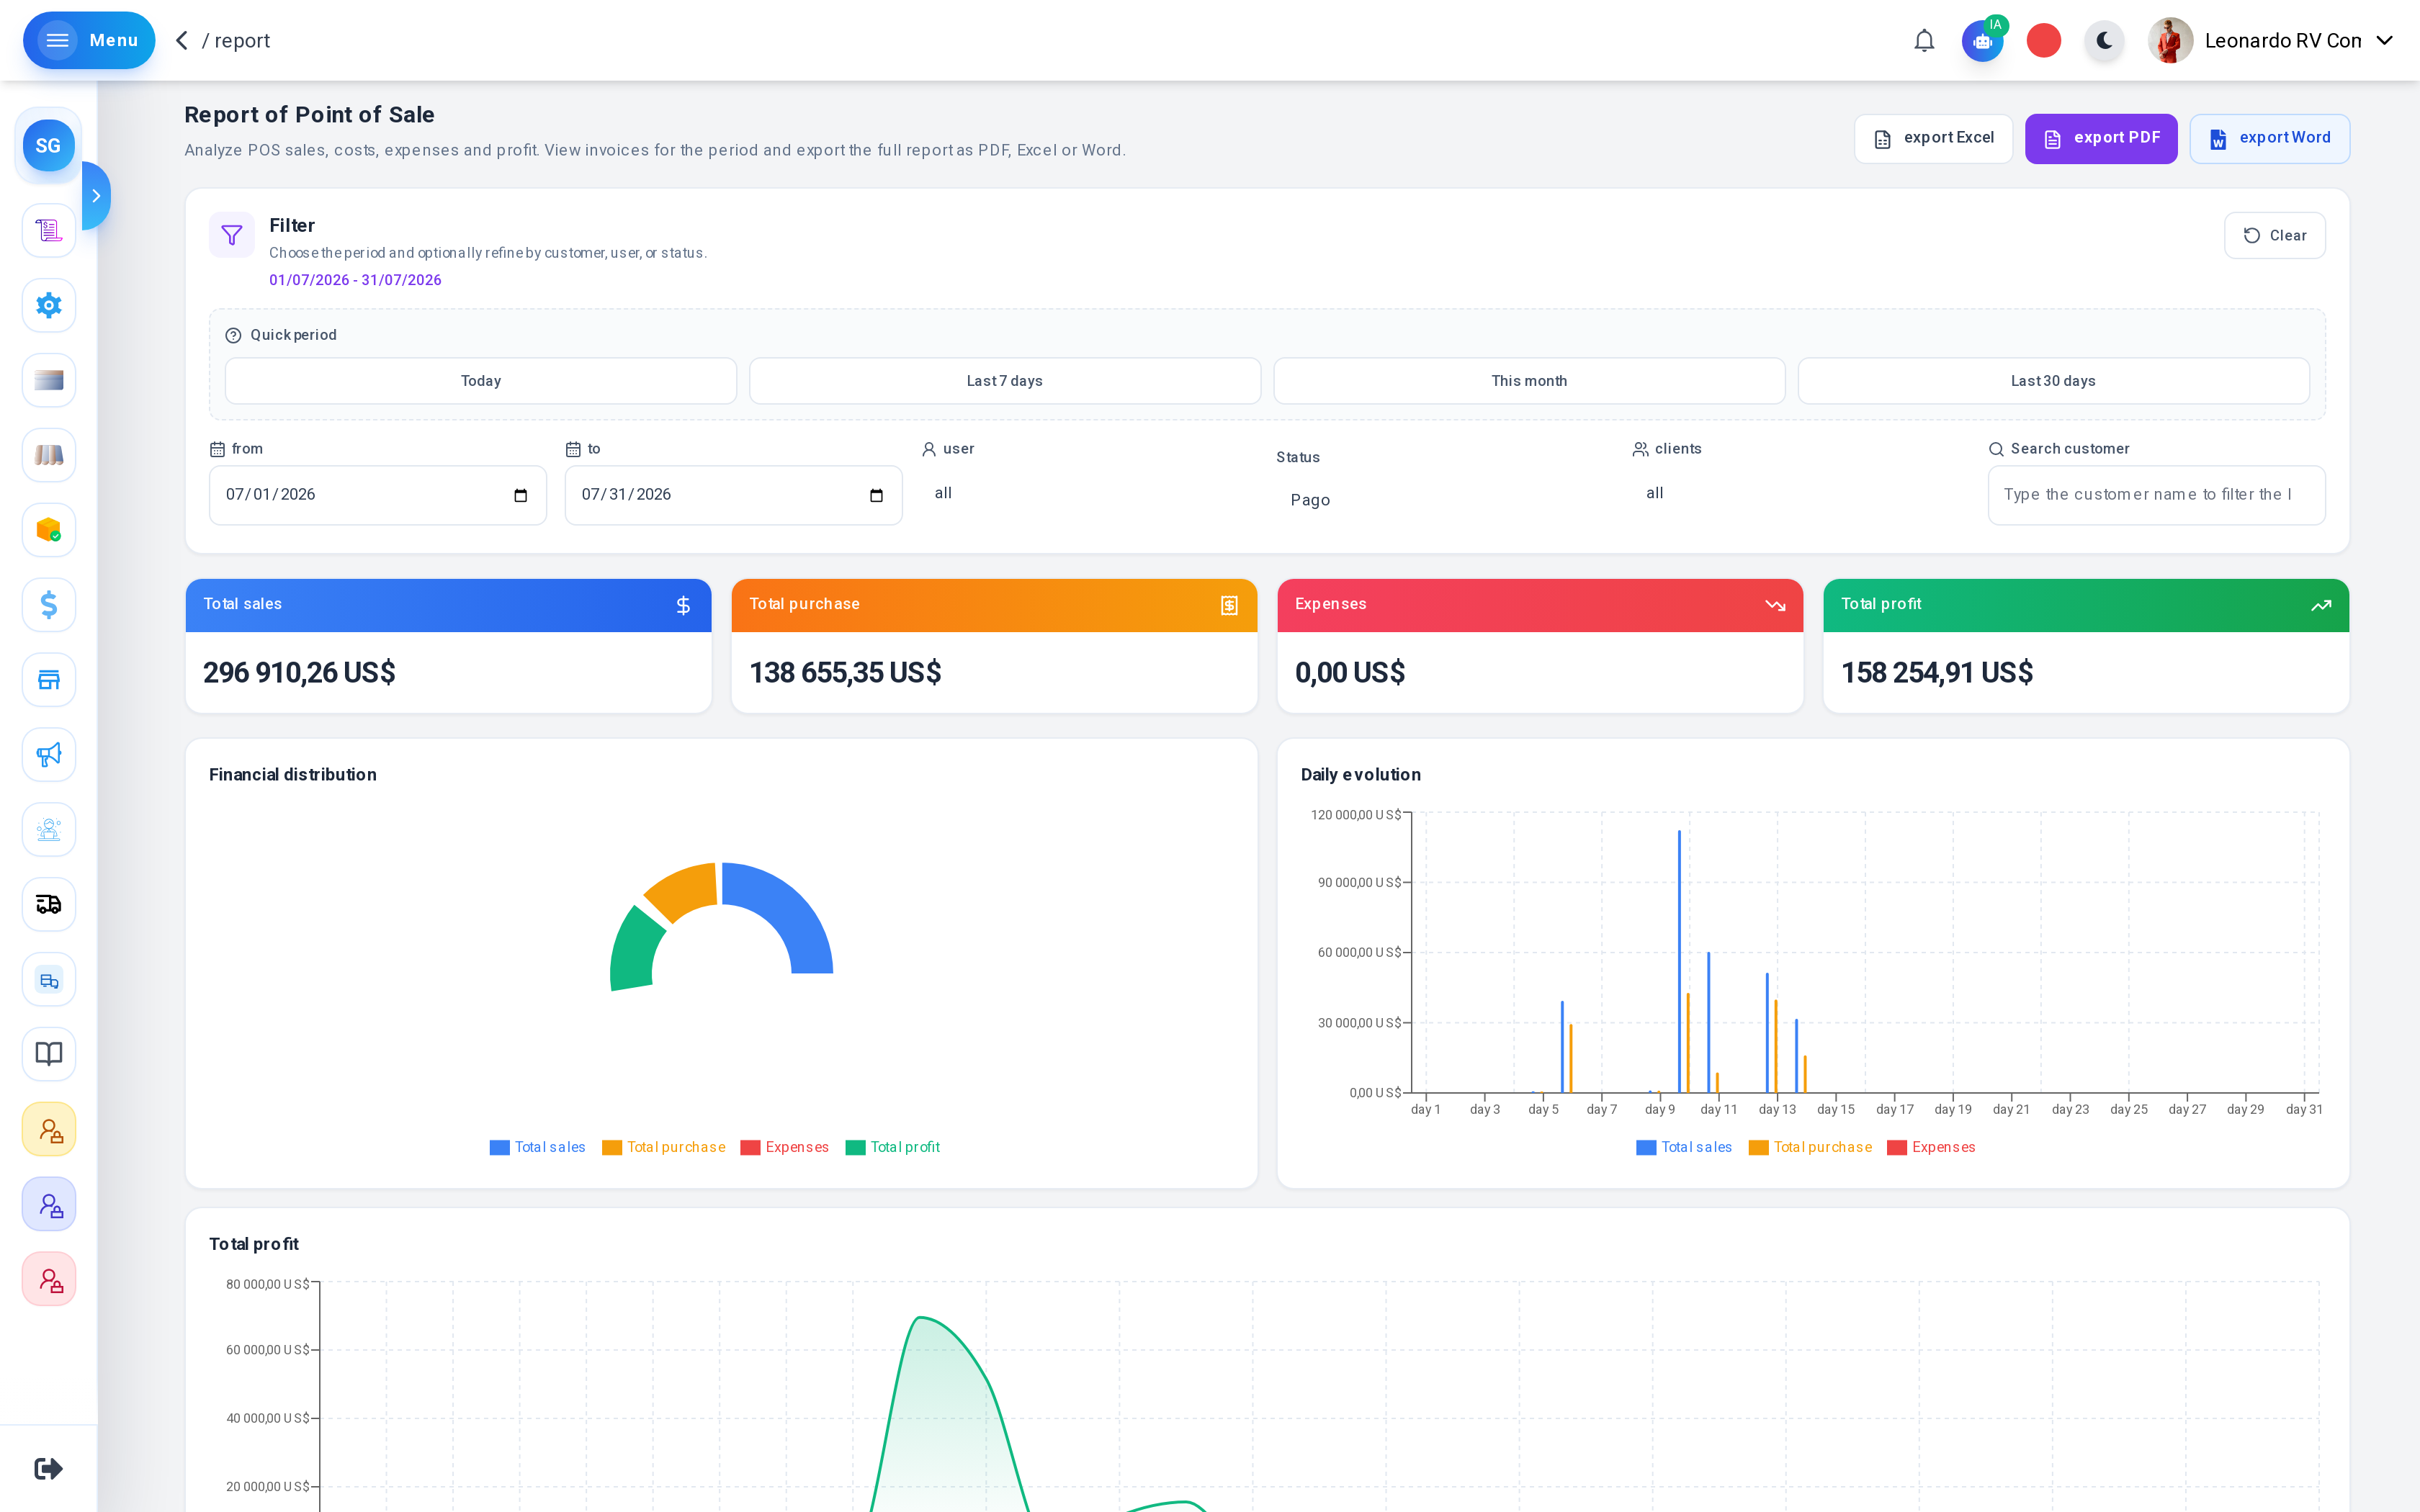Toggle Total purchase legend in Financial distribution
This screenshot has width=2420, height=1512.
pos(664,1147)
